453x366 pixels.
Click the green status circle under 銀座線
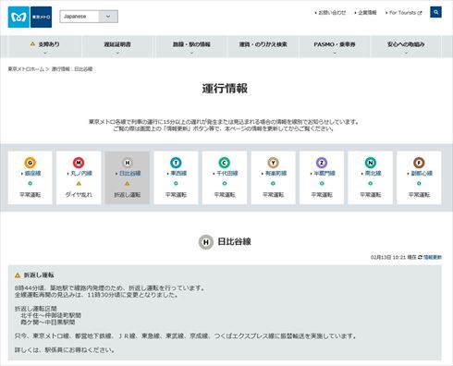click(30, 183)
